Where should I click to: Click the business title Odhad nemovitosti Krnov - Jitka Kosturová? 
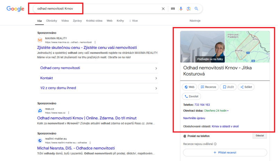(x=218, y=71)
